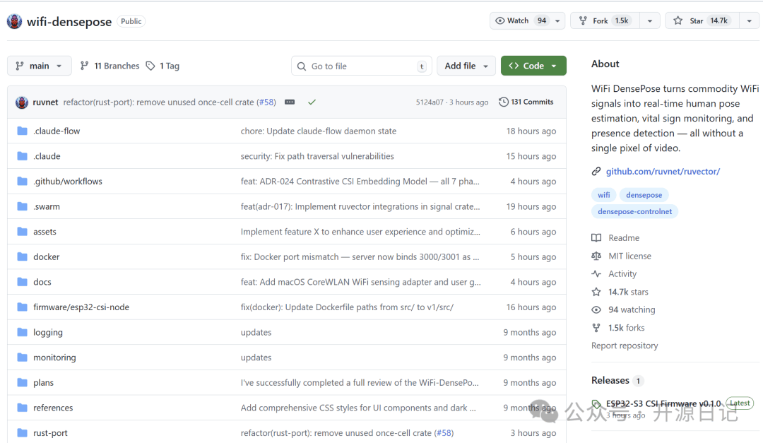Open the 131 Commits history
Screen dimensions: 763x443
(x=526, y=102)
